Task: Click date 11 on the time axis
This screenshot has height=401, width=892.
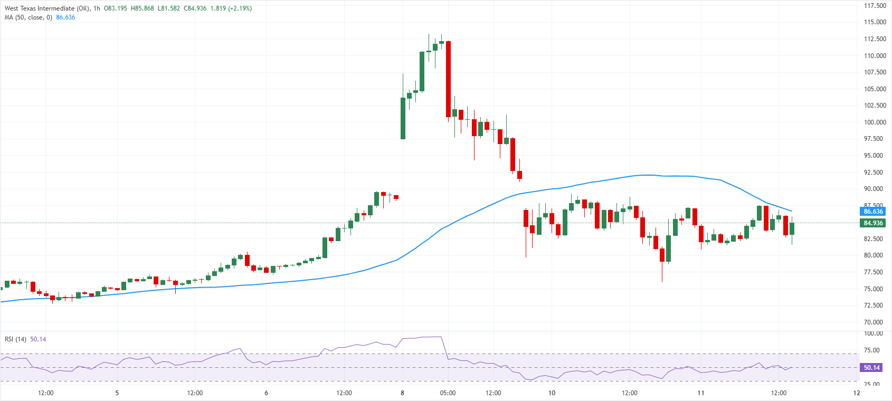Action: [x=701, y=393]
